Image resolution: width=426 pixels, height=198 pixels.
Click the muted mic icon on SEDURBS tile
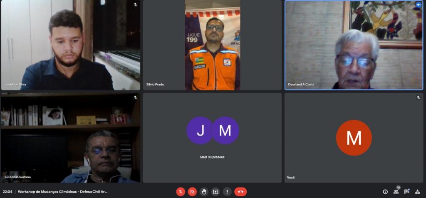point(135,98)
